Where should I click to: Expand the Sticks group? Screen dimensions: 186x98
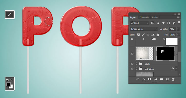tap(137, 64)
